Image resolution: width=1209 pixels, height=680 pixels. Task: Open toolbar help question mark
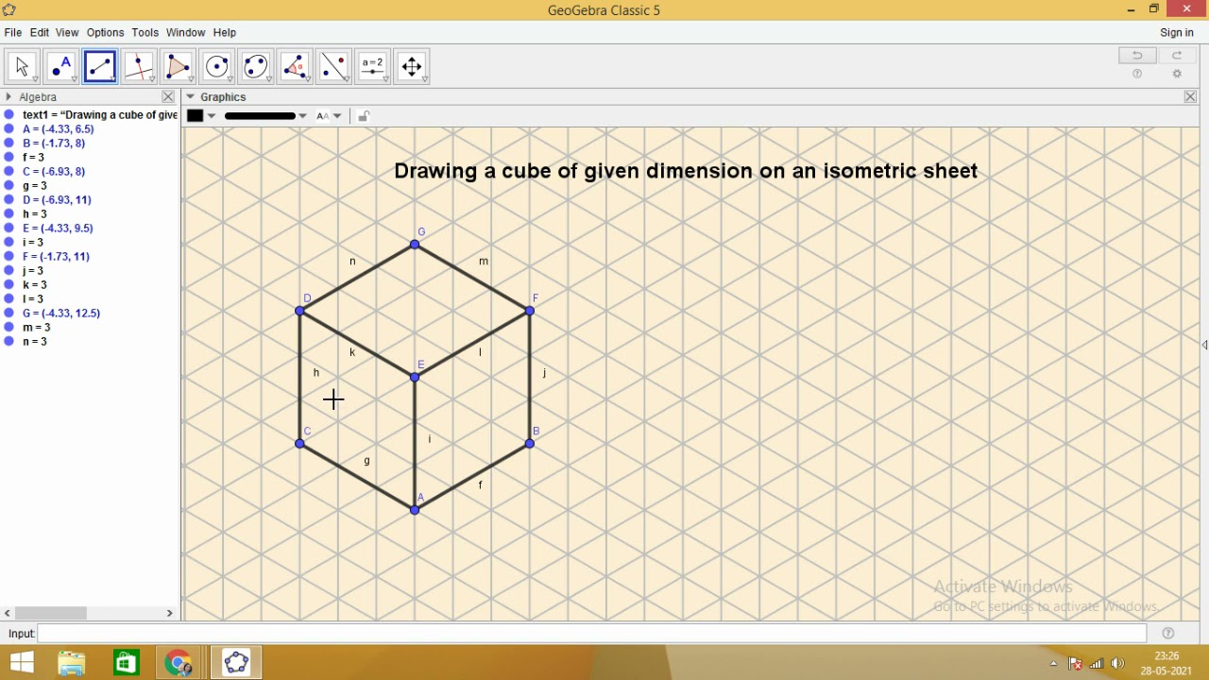click(1137, 74)
